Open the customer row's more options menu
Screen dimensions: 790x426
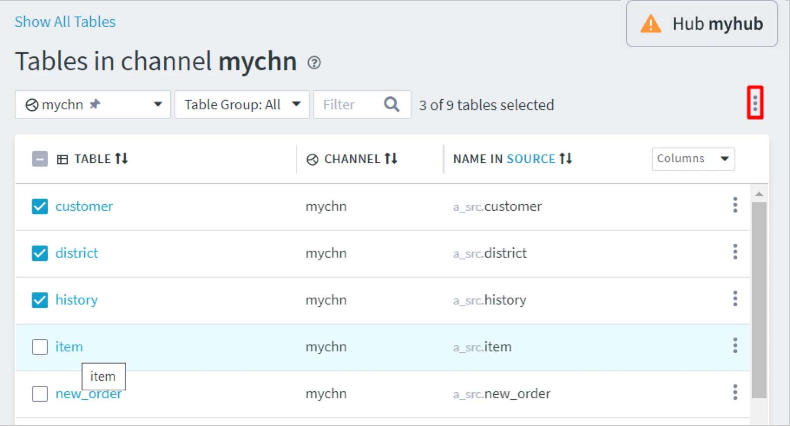coord(735,205)
